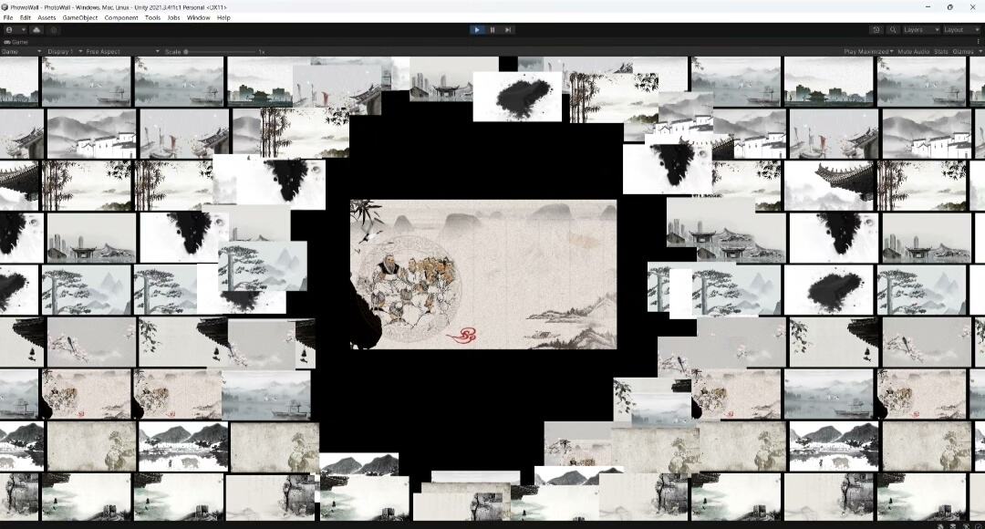
Task: Open Game panel three-dot options menu
Action: 978,42
